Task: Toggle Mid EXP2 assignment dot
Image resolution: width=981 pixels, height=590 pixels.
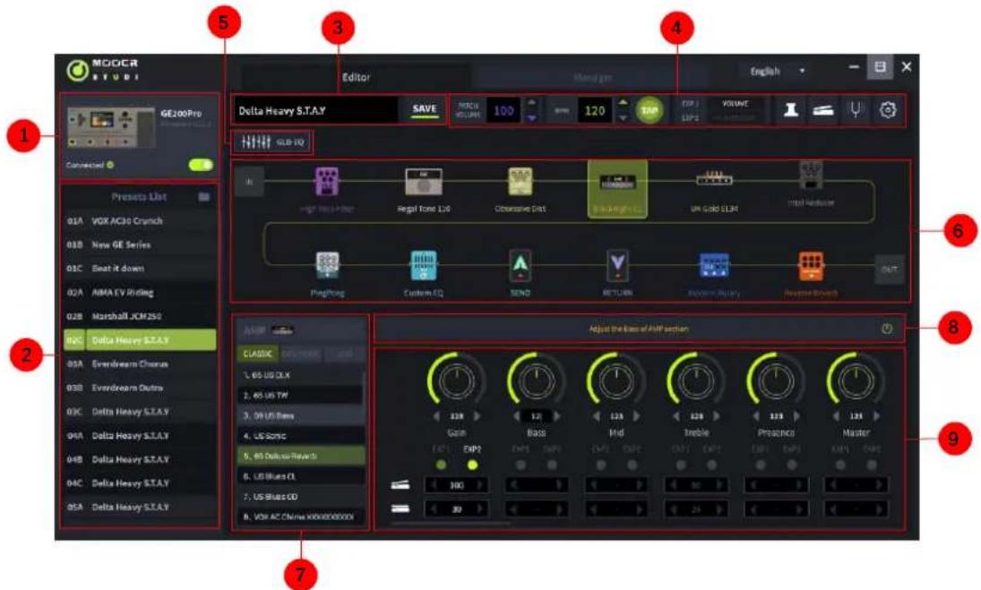Action: coord(632,465)
